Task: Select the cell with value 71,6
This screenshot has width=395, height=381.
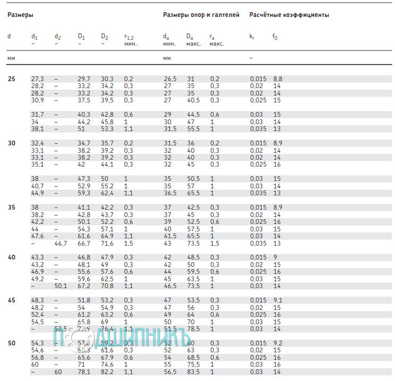Action: [x=107, y=244]
